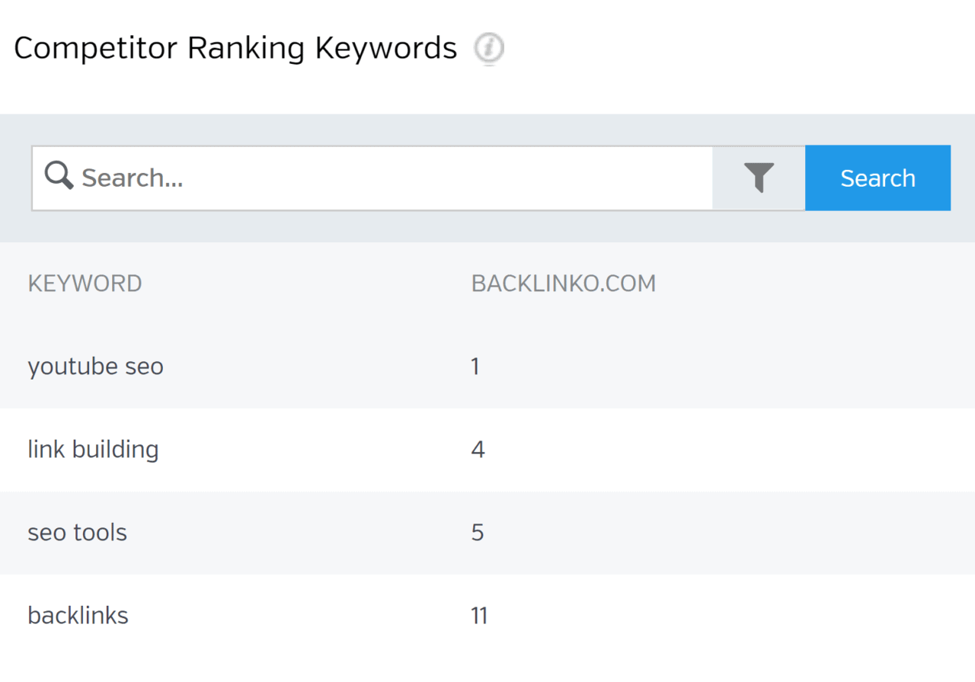The height and width of the screenshot is (682, 975).
Task: Click rank value 1 for youtube seo
Action: pos(475,367)
